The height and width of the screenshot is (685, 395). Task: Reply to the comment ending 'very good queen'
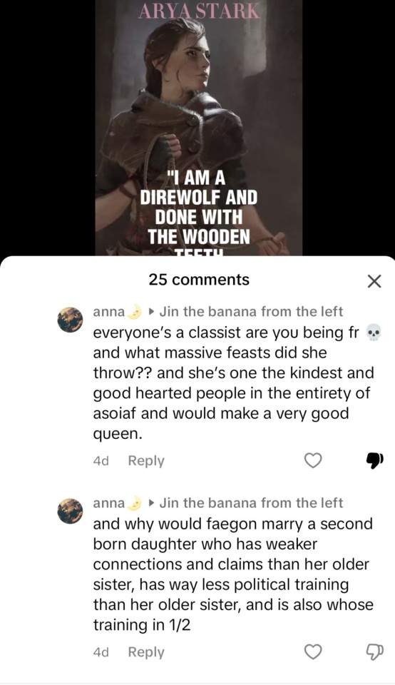(146, 460)
